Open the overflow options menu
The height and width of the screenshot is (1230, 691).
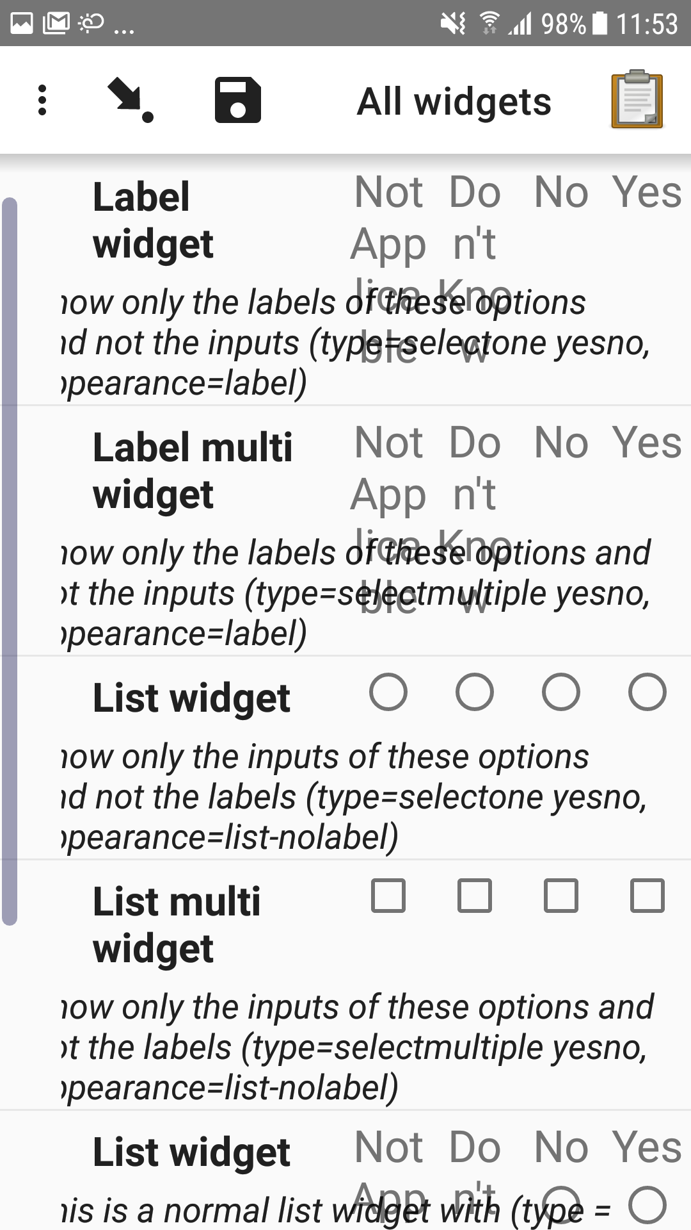coord(42,101)
